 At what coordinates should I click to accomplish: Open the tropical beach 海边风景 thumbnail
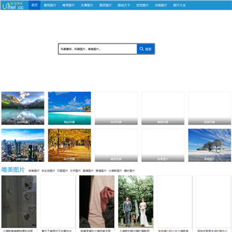(70, 108)
